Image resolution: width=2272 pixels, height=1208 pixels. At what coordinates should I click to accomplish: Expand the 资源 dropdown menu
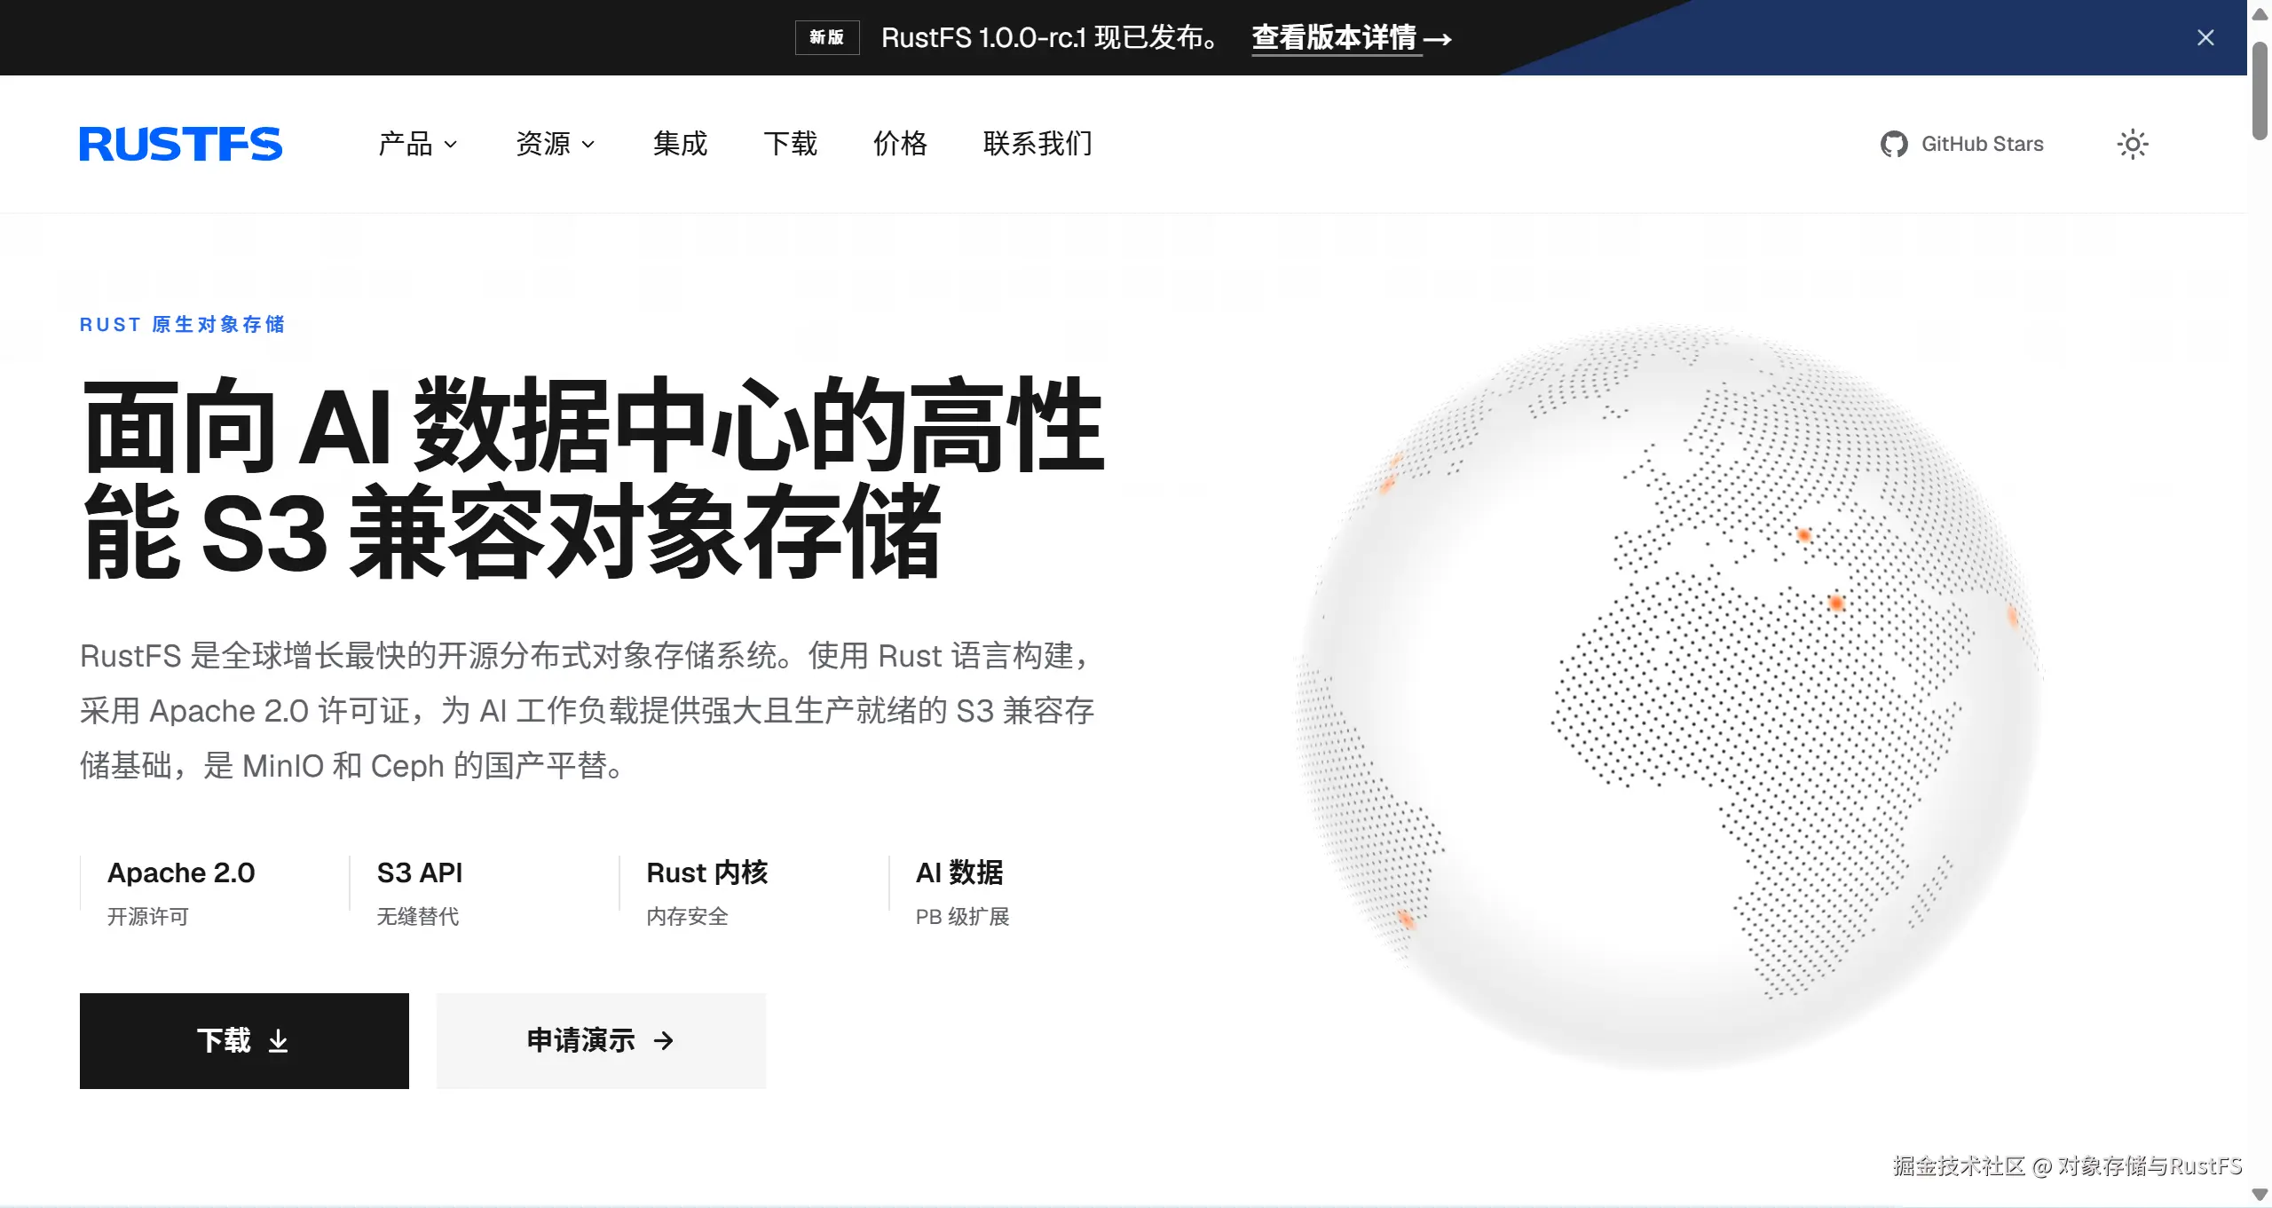coord(556,144)
